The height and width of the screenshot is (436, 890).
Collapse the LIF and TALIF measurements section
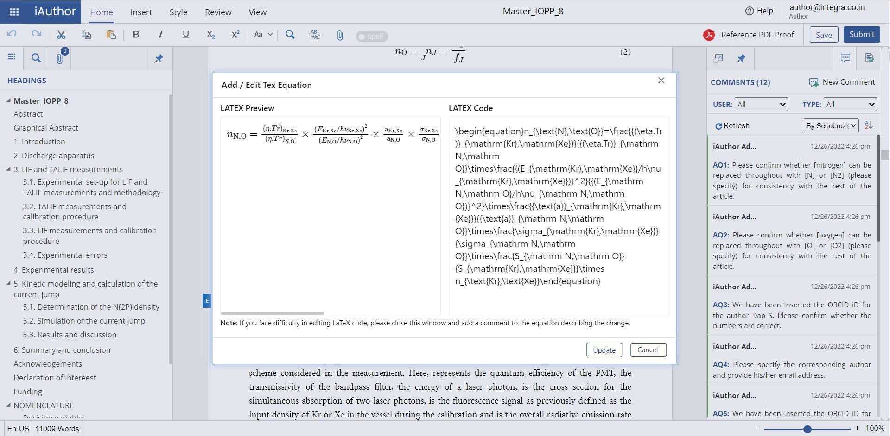(x=8, y=169)
